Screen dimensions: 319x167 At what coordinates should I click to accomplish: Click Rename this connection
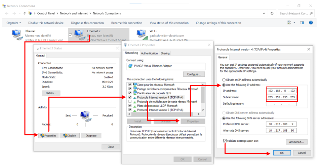pyautogui.click(x=126, y=23)
